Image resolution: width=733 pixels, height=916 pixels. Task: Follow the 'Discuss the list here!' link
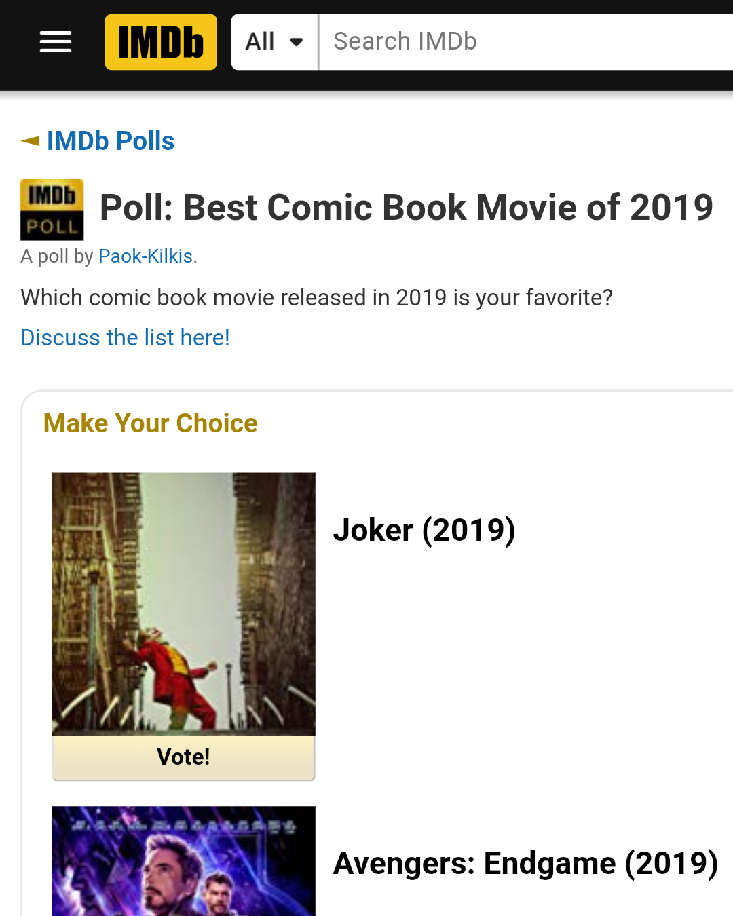[x=125, y=337]
